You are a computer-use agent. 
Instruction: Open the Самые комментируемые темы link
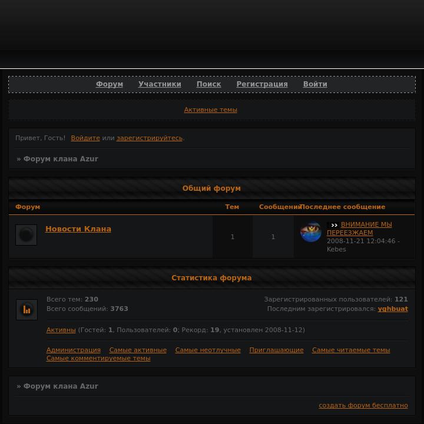[x=98, y=358]
